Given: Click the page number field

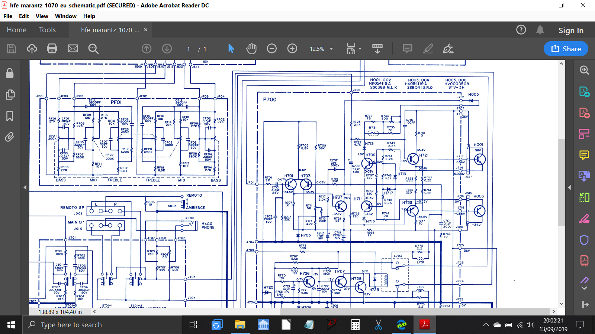Looking at the screenshot, I should (x=189, y=49).
